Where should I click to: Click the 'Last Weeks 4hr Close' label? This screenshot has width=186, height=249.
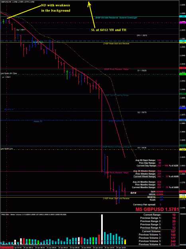9,73
